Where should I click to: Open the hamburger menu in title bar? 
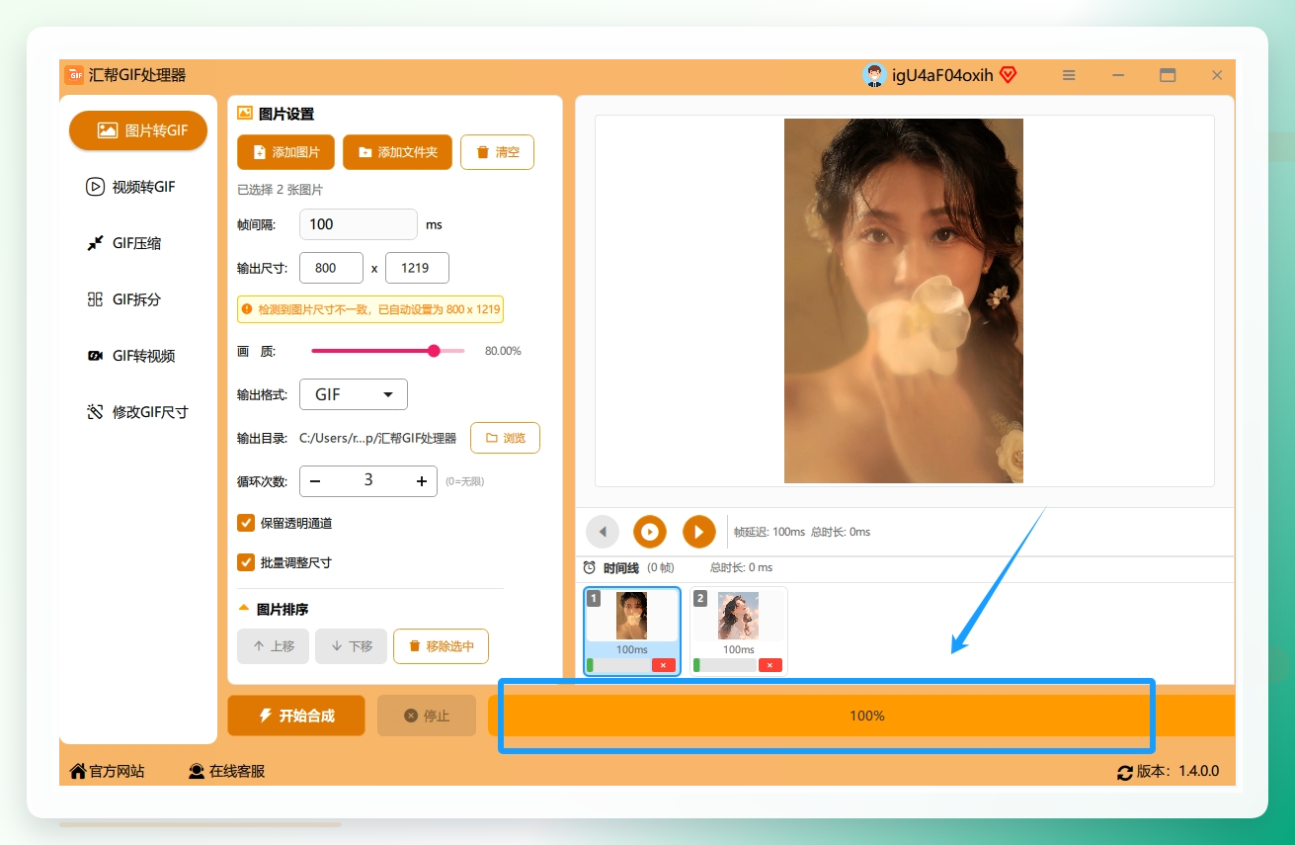pos(1069,75)
